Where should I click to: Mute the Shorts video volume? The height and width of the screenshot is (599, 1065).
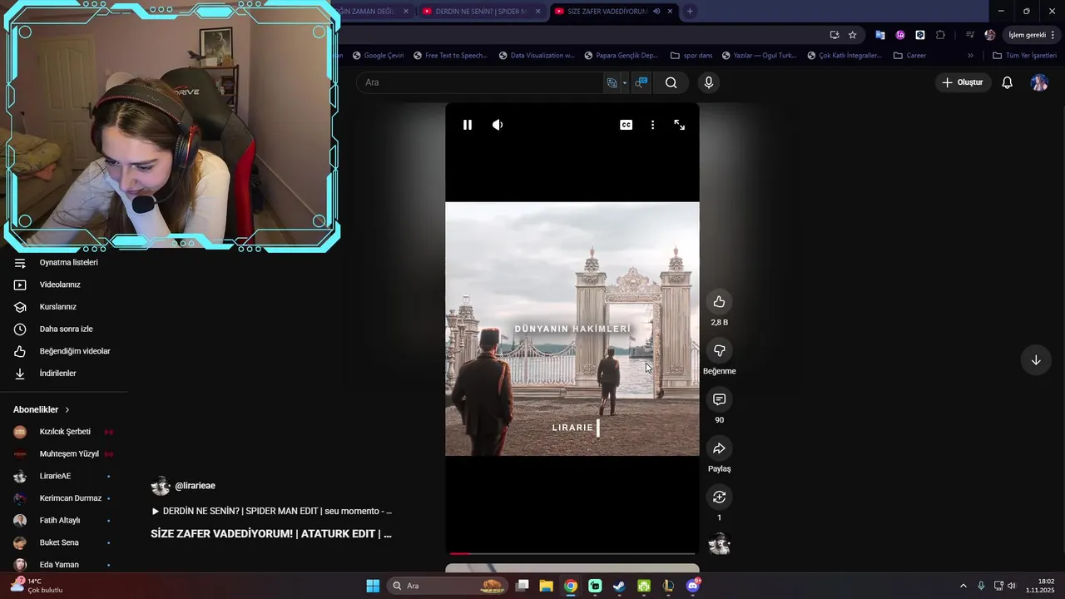coord(498,125)
